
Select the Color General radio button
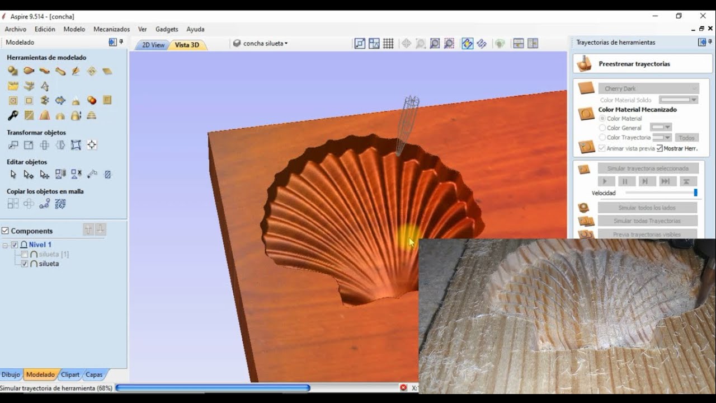(602, 128)
